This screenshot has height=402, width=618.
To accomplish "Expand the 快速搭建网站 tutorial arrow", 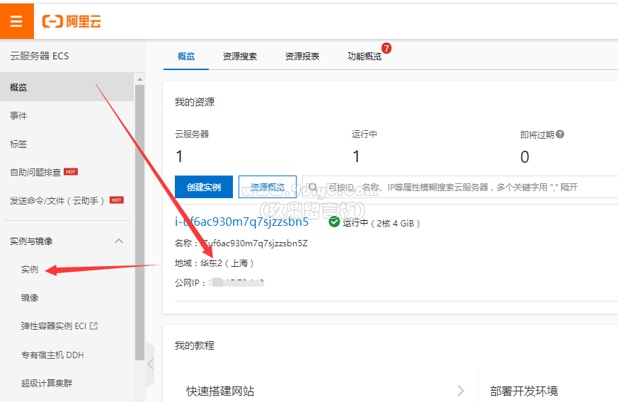I will (461, 391).
